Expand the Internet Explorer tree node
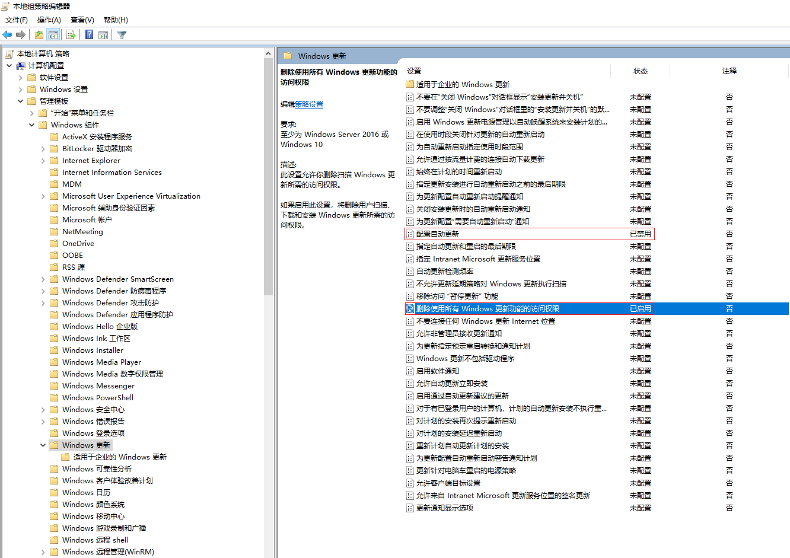Viewport: 790px width, 558px height. point(43,161)
